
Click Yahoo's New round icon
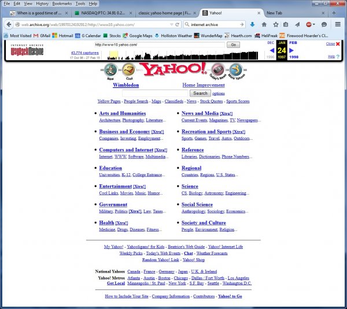click(110, 70)
